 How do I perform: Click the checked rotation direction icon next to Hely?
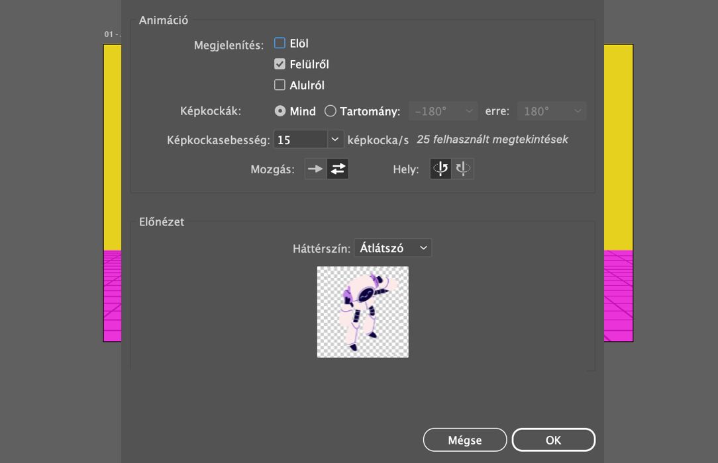pos(440,169)
